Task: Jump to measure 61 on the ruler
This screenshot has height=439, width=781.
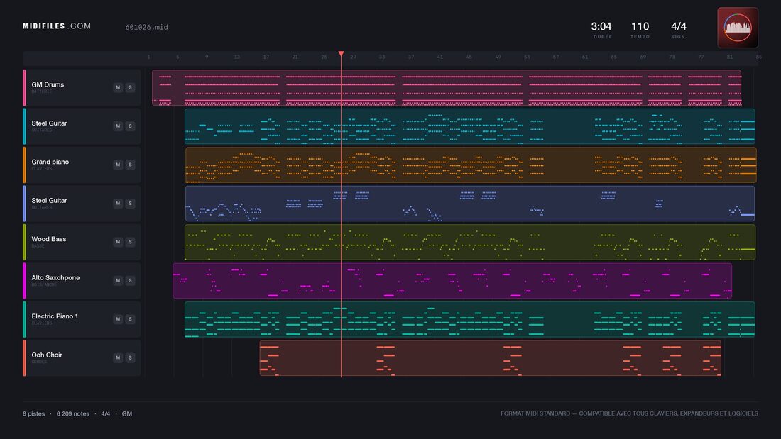Action: coord(585,57)
